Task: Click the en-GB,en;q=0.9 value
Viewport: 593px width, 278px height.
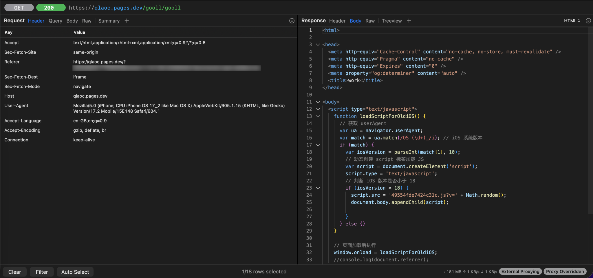Action: (90, 120)
